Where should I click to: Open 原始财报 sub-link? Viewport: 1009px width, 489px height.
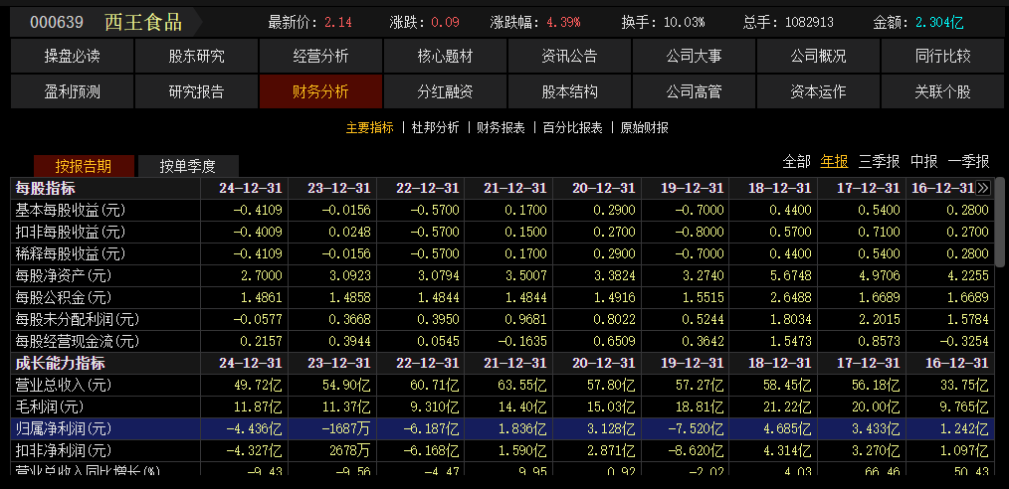pos(644,128)
